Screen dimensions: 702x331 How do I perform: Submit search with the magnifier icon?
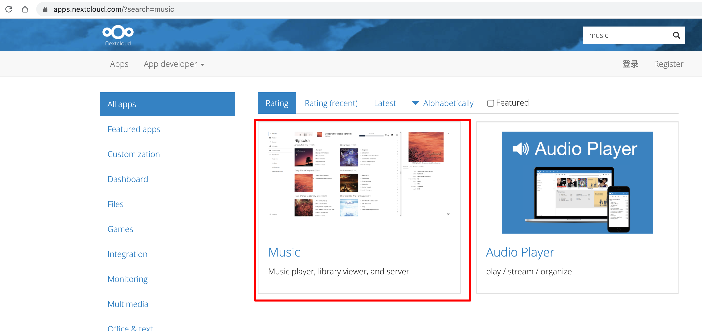coord(676,35)
